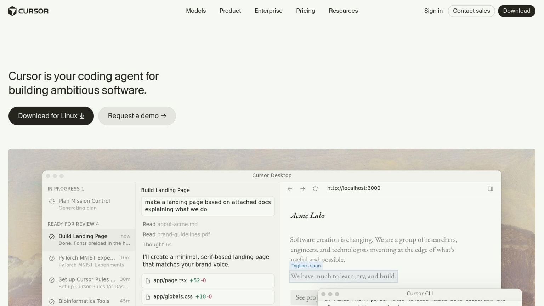Click the Acme Labs heading in preview

(307, 216)
